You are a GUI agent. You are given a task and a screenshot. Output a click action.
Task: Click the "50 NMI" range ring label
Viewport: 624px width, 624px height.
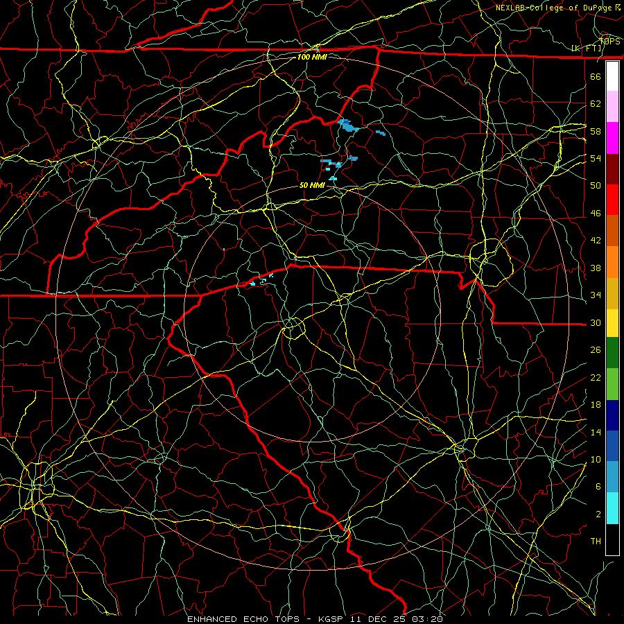[x=312, y=185]
